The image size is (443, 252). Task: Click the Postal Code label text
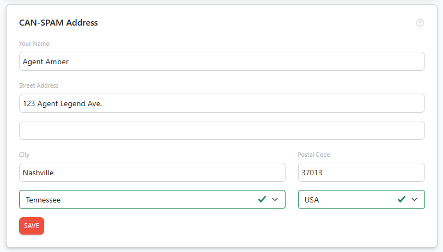pos(314,155)
